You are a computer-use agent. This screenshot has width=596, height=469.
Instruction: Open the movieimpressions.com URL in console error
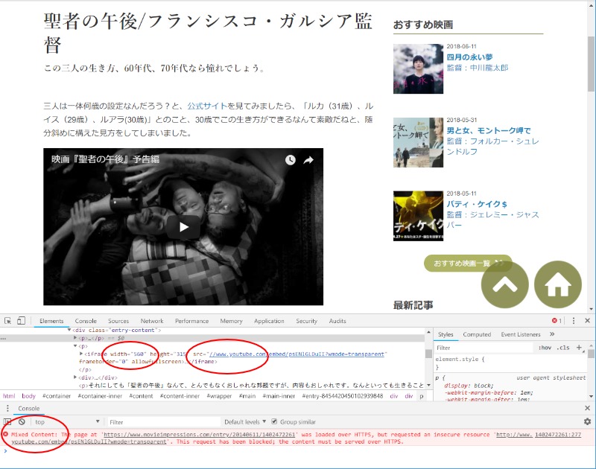point(199,435)
